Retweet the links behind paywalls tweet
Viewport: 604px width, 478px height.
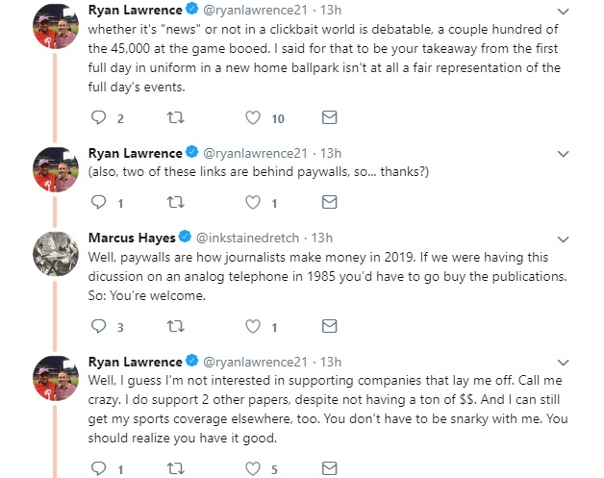point(175,203)
